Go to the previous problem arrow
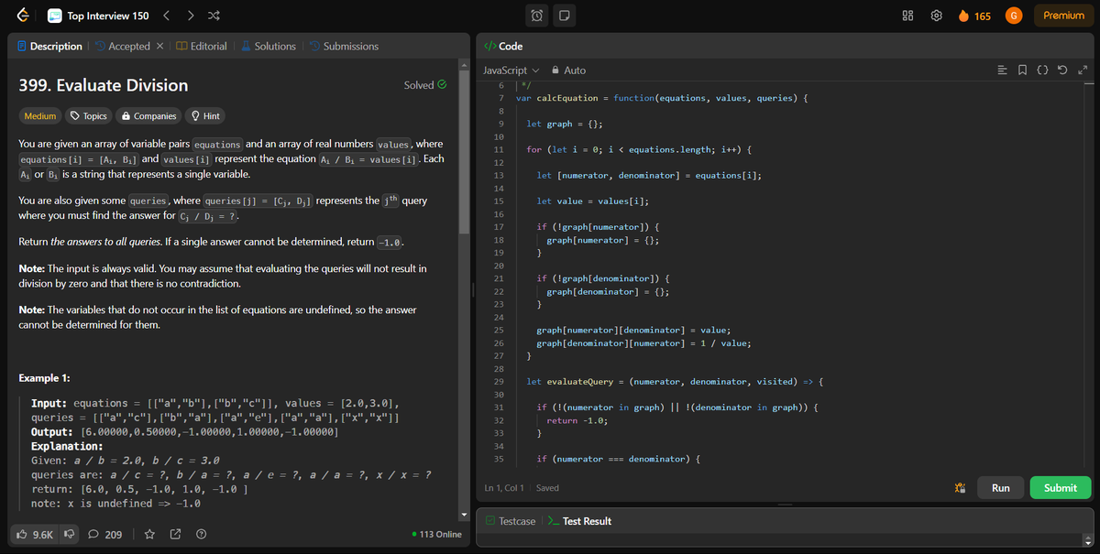This screenshot has height=554, width=1100. coord(167,16)
